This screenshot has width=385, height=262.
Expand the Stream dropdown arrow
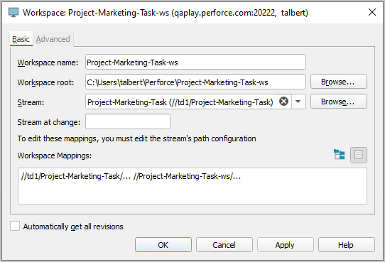pyautogui.click(x=298, y=102)
